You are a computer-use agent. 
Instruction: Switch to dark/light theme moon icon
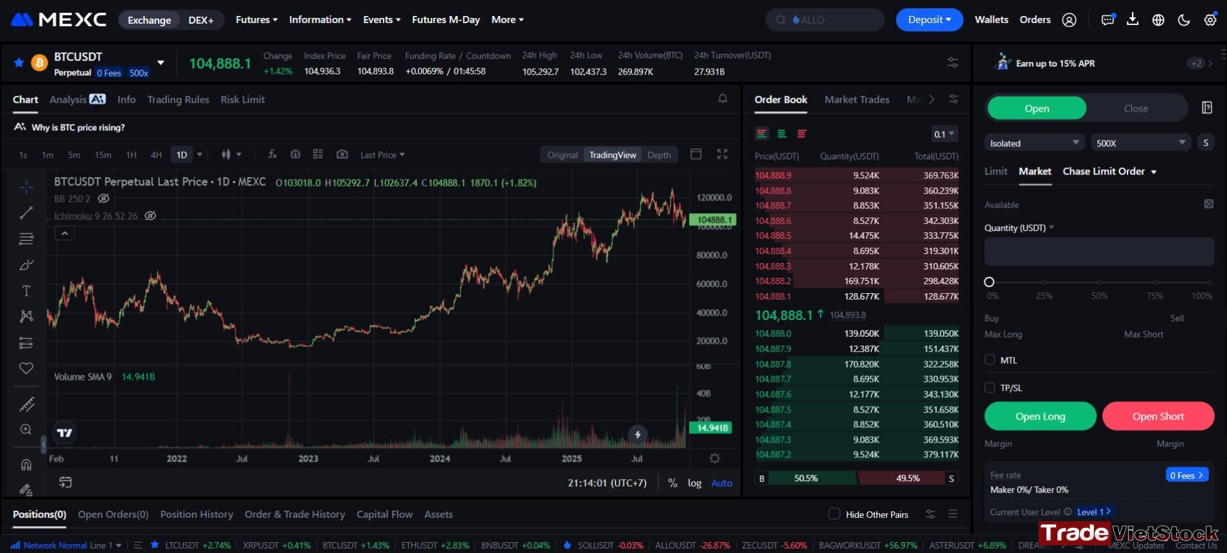pos(1184,20)
